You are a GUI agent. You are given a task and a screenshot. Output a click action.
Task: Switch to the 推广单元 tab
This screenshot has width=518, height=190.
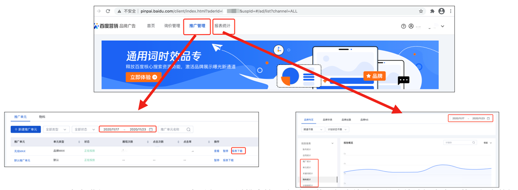(21, 117)
